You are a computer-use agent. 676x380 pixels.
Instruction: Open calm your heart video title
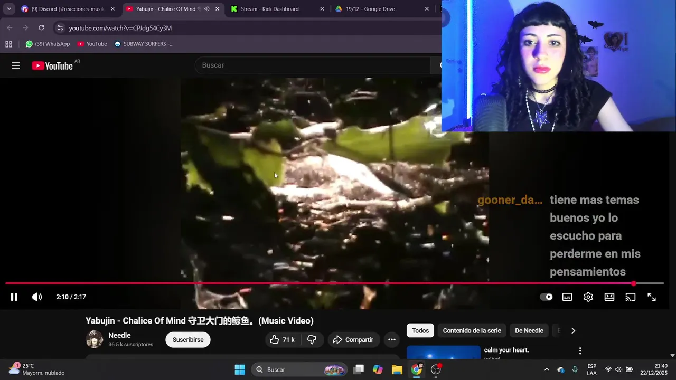506,350
